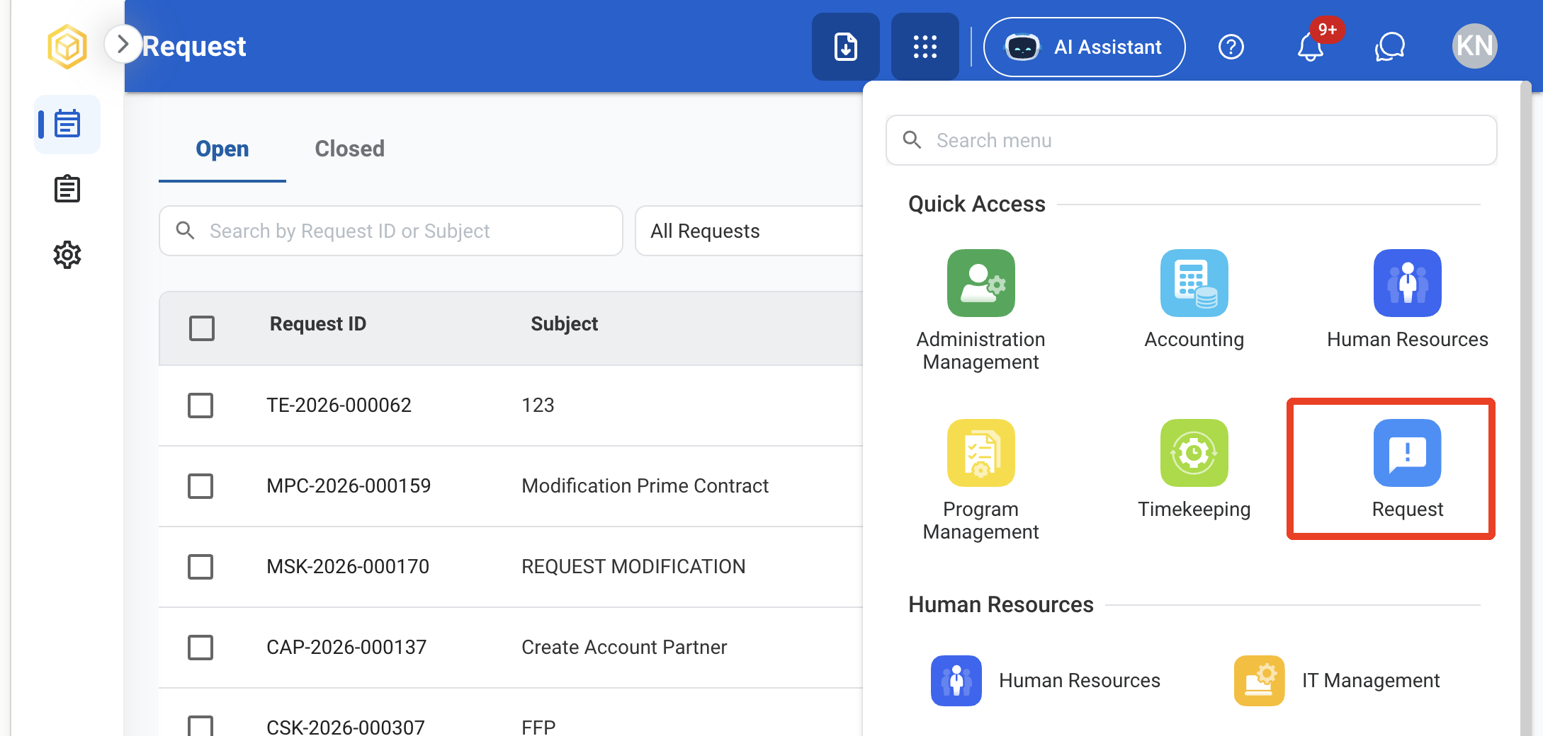Click the file download icon button
The height and width of the screenshot is (736, 1543).
[846, 47]
